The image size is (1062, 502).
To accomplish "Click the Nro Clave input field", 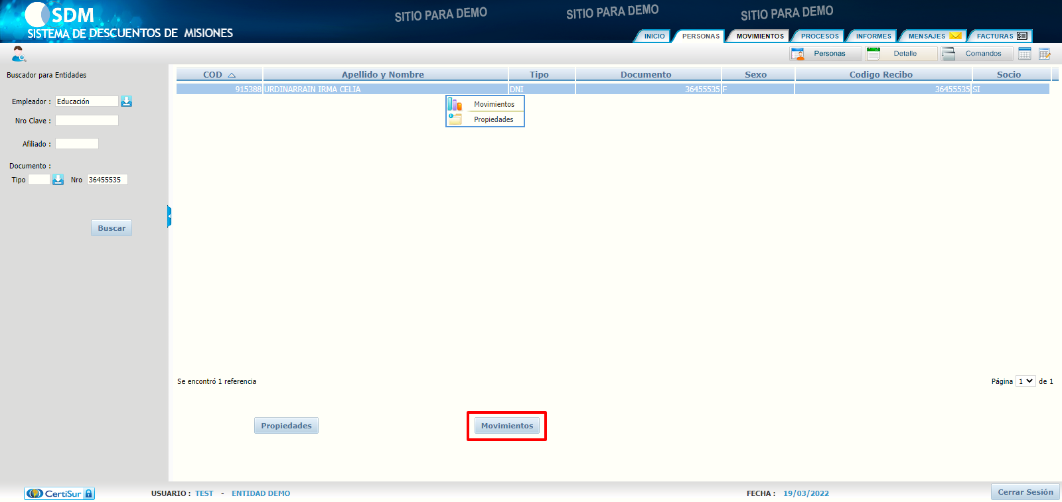I will (87, 121).
